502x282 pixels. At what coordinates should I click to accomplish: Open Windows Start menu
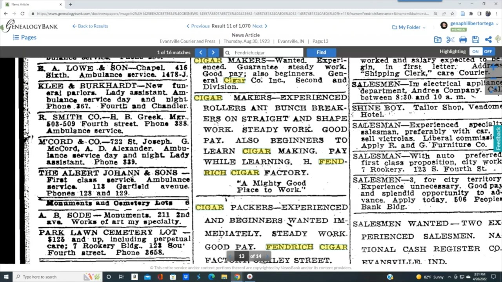pos(6,277)
